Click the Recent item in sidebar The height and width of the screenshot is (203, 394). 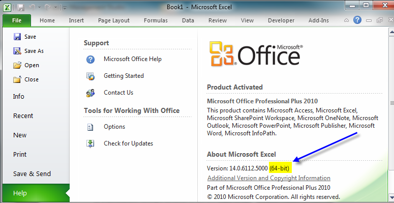pos(23,116)
